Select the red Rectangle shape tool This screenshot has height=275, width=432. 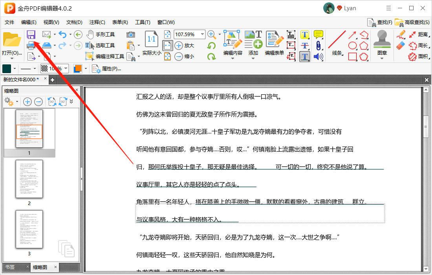pyautogui.click(x=353, y=57)
